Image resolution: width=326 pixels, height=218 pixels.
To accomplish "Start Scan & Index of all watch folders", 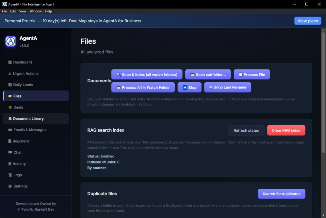I will coord(147,75).
